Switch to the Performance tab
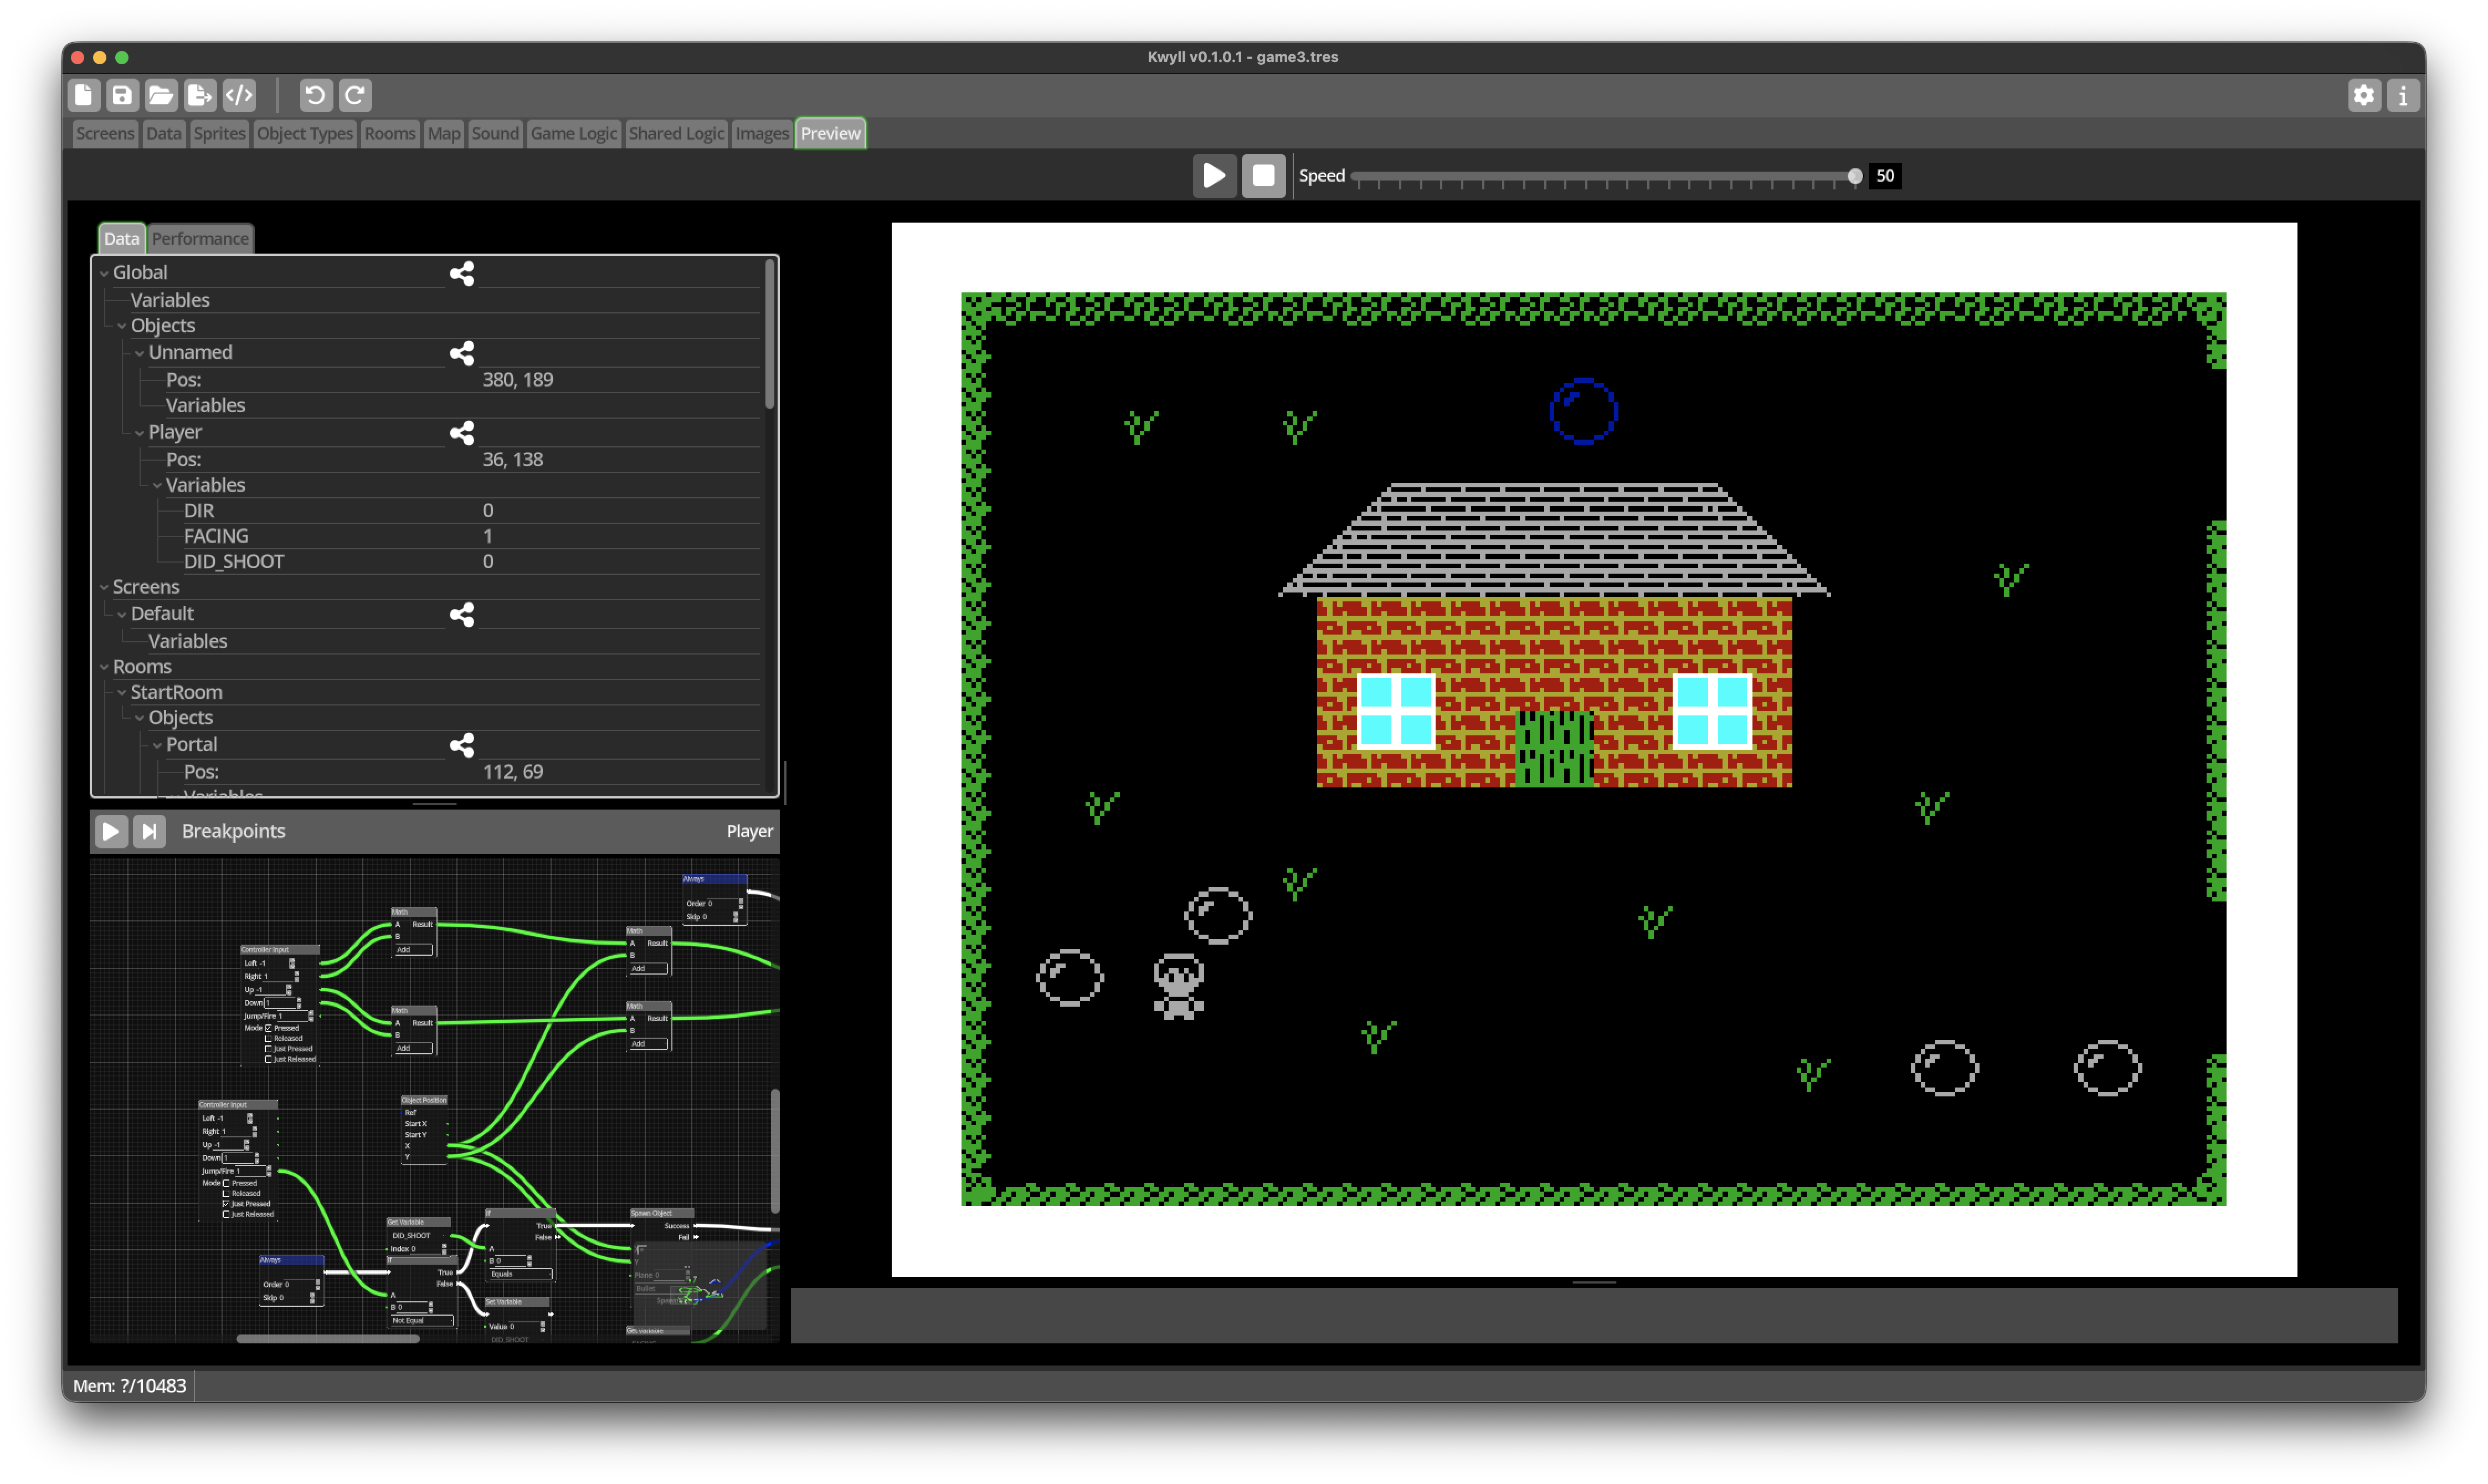Screen dimensions: 2488x1484 200,238
